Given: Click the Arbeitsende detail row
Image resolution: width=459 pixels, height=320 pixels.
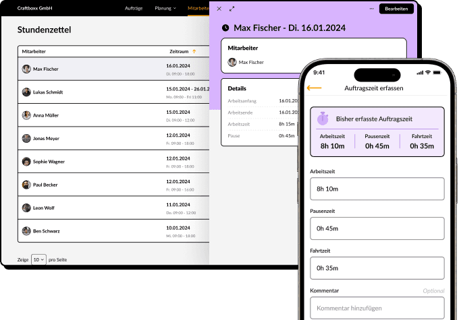Looking at the screenshot, I should click(x=263, y=113).
